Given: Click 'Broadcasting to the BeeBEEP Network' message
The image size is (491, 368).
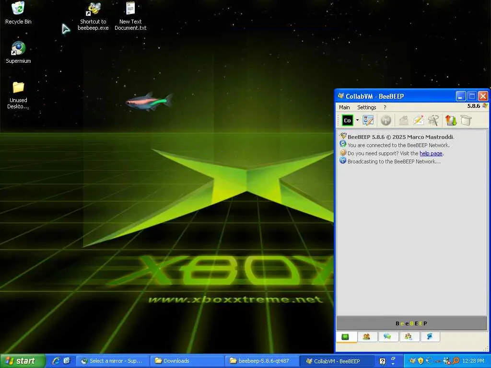Looking at the screenshot, I should tap(394, 161).
